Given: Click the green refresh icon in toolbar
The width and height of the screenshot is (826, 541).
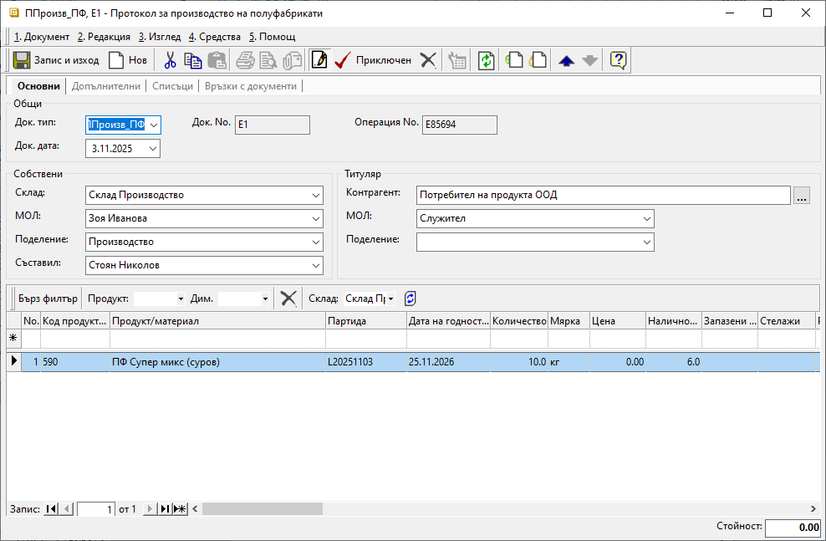Looking at the screenshot, I should coord(486,60).
